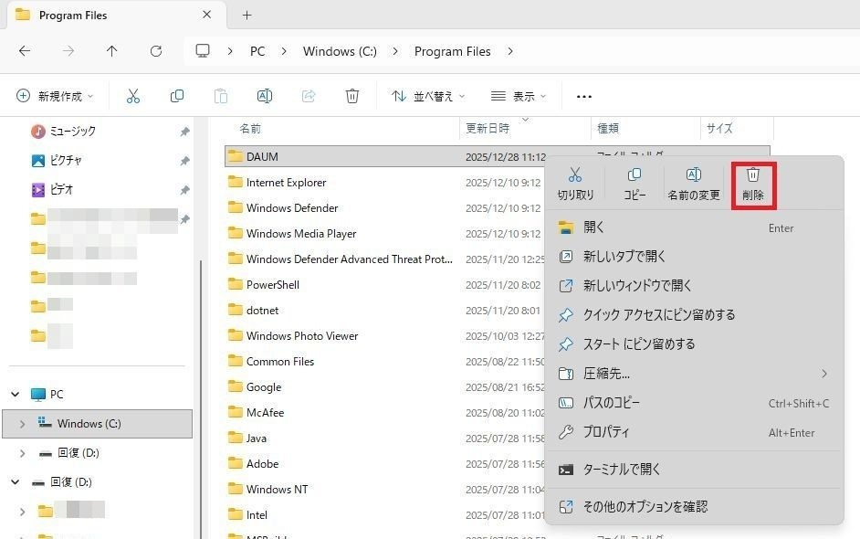860x539 pixels.
Task: Open the 並べ替え (Sort) dropdown
Action: (427, 96)
